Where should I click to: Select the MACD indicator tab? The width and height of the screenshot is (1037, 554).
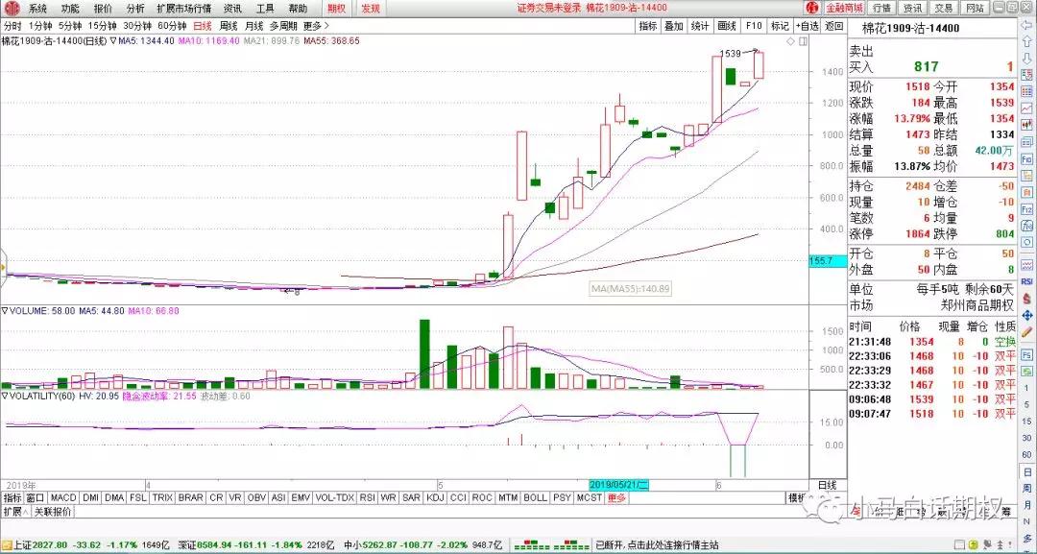tap(63, 498)
